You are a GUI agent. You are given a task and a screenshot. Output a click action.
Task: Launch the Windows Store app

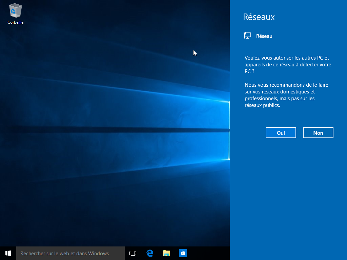pyautogui.click(x=183, y=253)
